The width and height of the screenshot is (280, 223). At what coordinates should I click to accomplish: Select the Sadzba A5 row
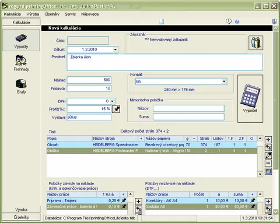201,207
